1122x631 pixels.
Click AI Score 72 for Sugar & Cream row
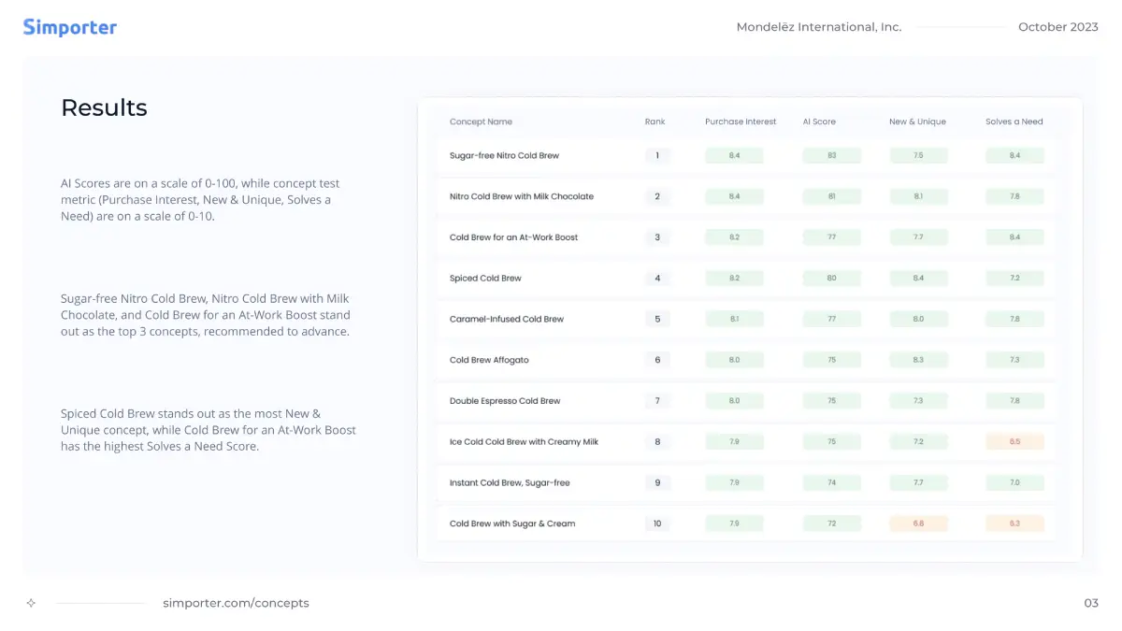[831, 523]
